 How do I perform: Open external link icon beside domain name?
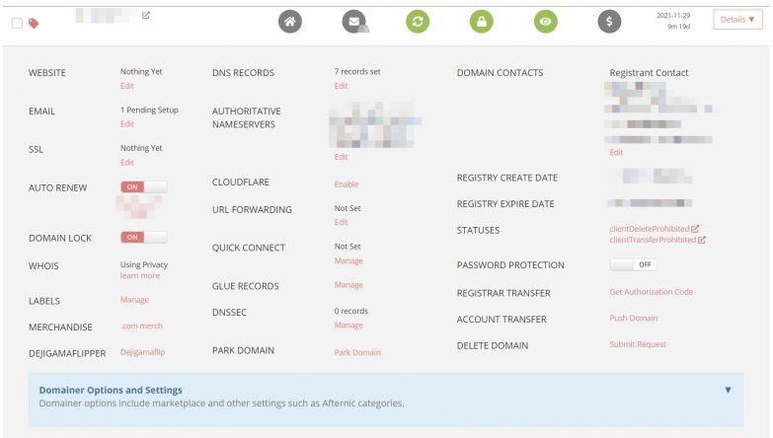146,15
